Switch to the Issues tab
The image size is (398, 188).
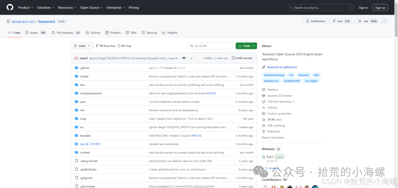(x=36, y=33)
